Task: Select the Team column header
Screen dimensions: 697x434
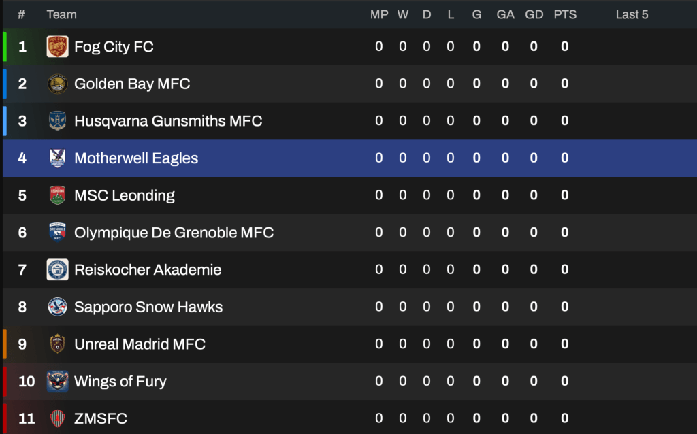Action: tap(61, 14)
